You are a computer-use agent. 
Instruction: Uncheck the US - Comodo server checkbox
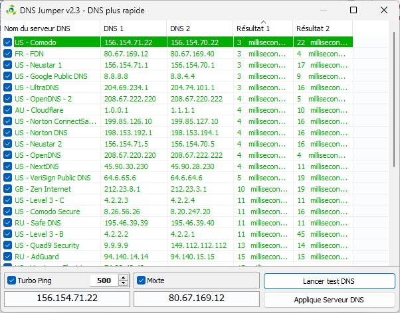[x=8, y=42]
